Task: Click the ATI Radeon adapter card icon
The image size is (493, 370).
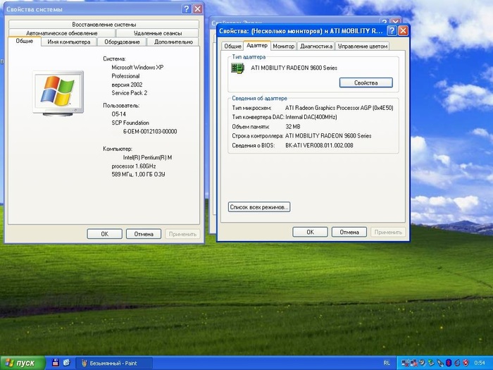Action: pyautogui.click(x=238, y=69)
